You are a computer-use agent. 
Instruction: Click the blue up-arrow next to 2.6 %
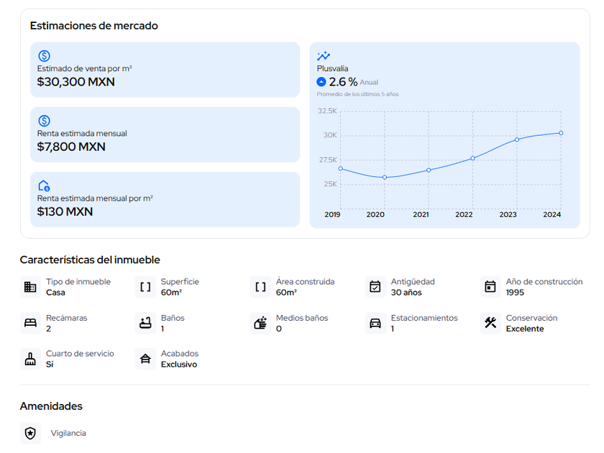pyautogui.click(x=321, y=82)
